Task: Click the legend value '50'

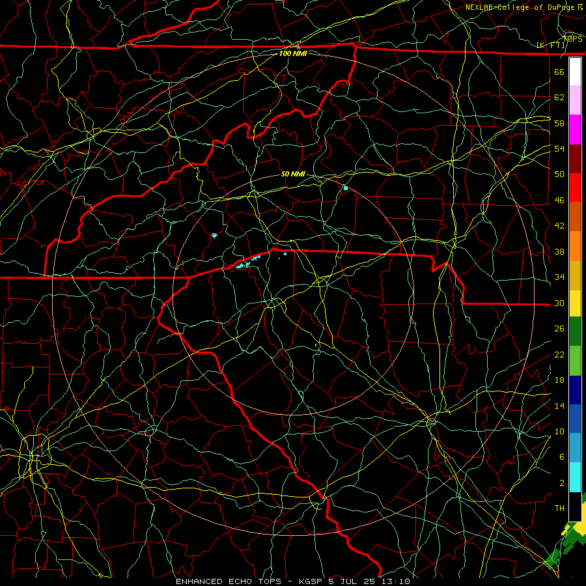Action: coord(559,174)
